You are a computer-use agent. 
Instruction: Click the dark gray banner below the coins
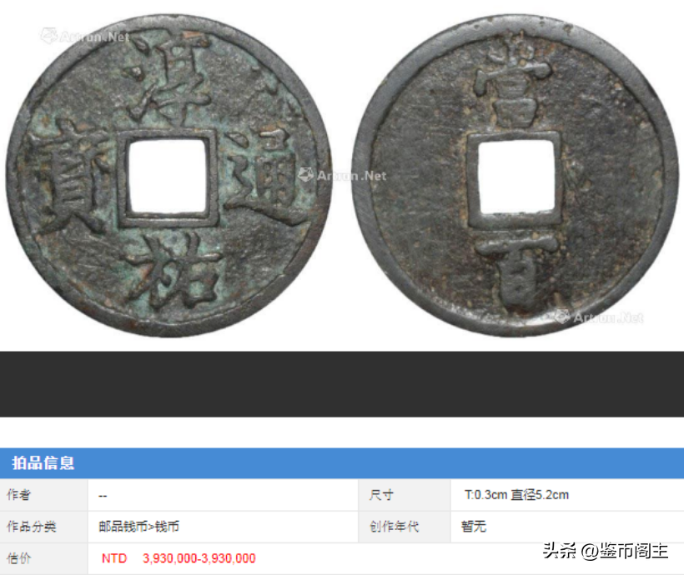(342, 384)
